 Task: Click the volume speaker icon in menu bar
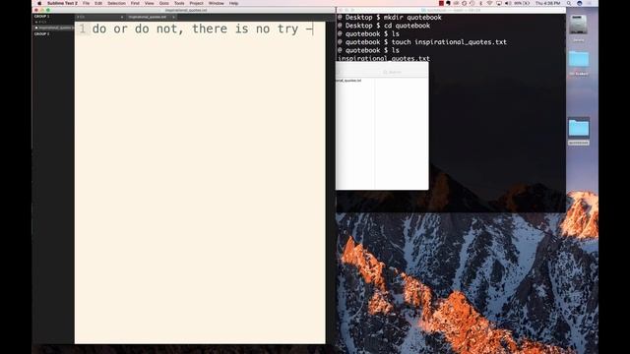(x=508, y=3)
